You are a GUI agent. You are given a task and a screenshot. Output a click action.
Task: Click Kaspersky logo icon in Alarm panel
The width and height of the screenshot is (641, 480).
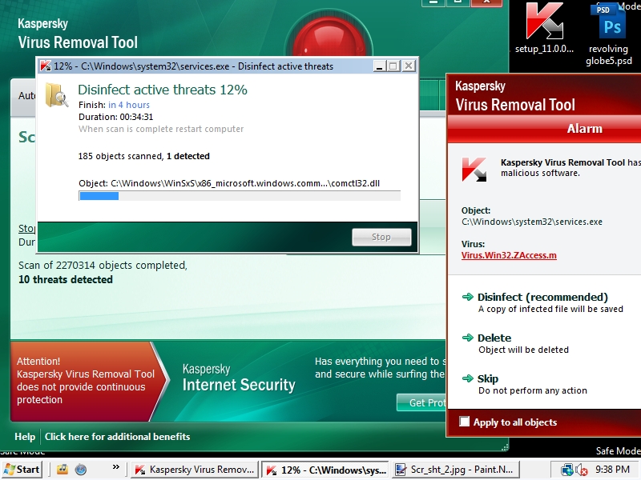click(474, 169)
